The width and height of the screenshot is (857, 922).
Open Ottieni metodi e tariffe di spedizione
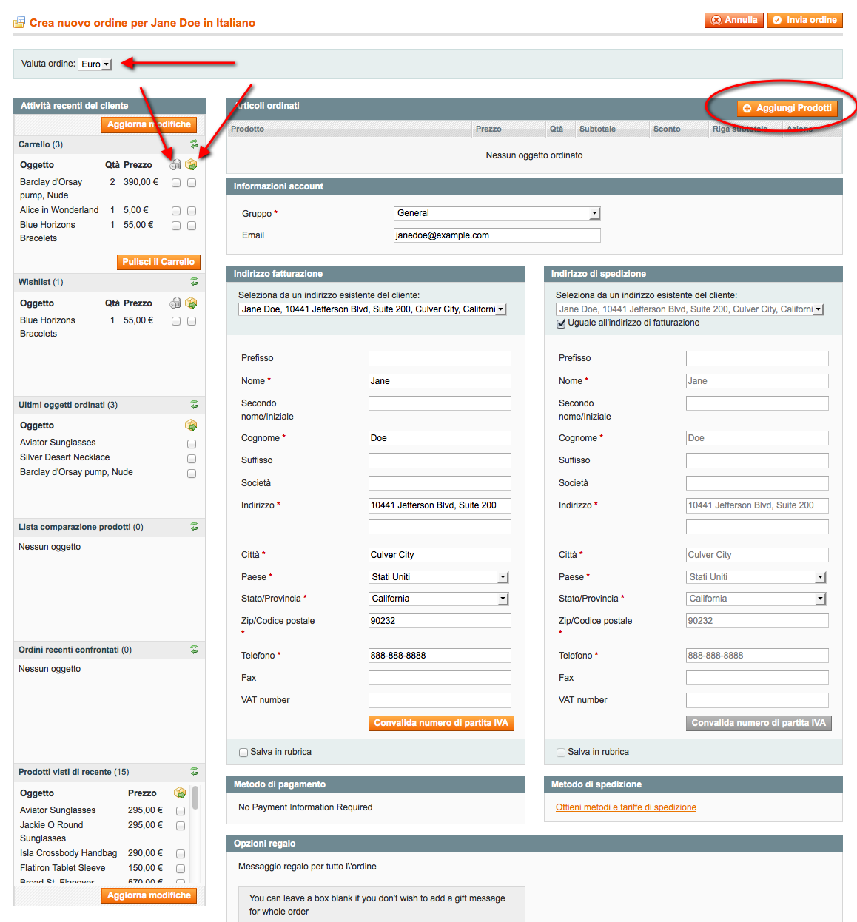625,807
